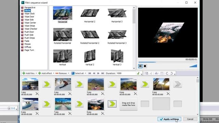Select Push Door transition category
Image resolution: width=219 pixels, height=123 pixels.
coord(29,32)
